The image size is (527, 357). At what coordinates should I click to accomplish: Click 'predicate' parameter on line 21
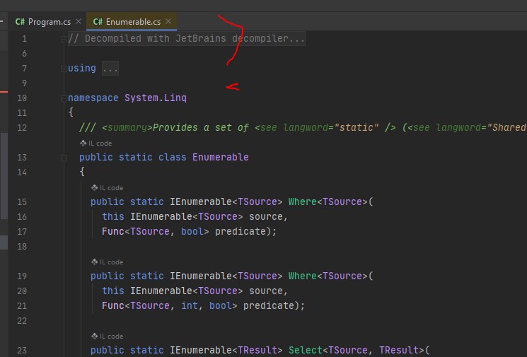tap(269, 305)
